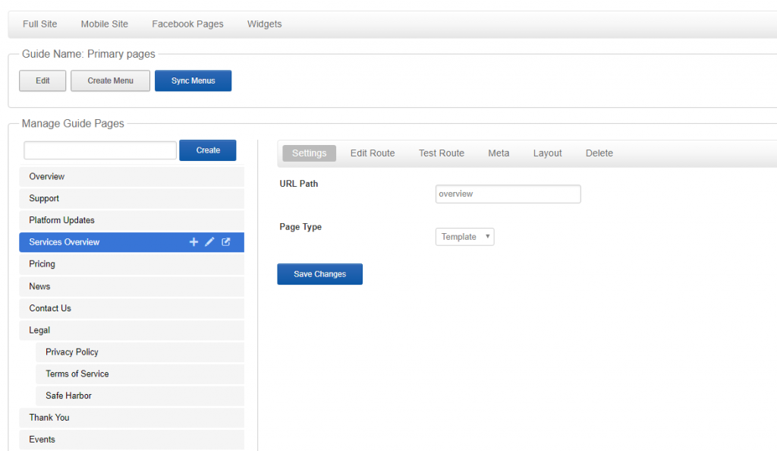Select the Legal page
Image resolution: width=777 pixels, height=451 pixels.
coord(132,330)
